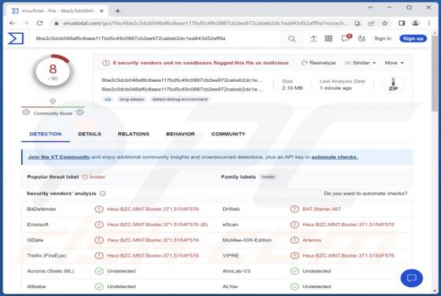
Task: Expand the More dropdown
Action: [394, 63]
